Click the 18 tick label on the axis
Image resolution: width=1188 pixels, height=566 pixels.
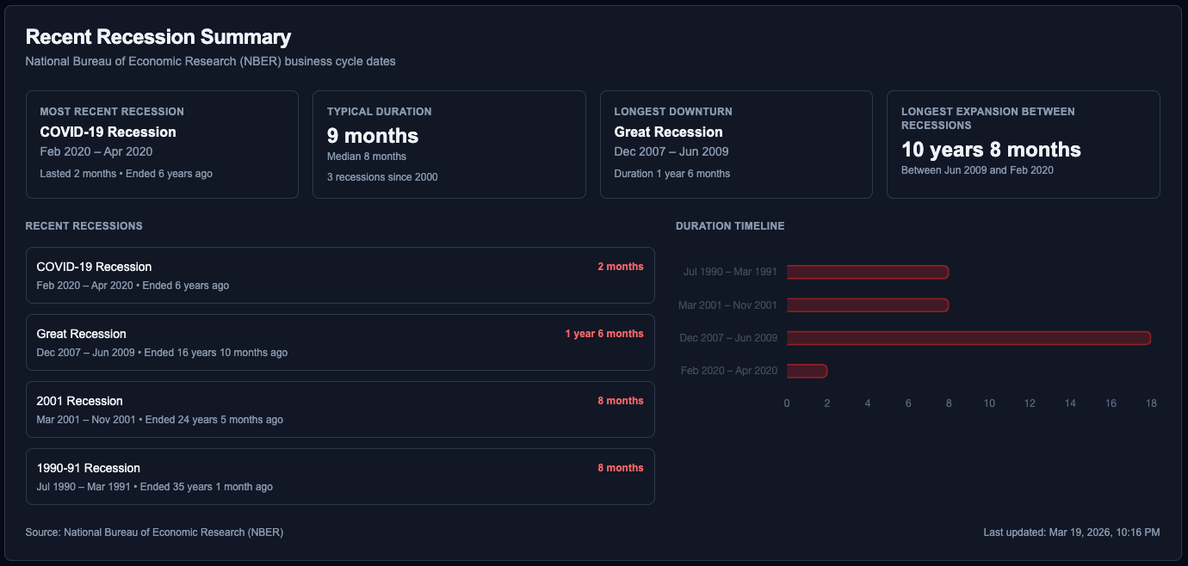coord(1150,403)
